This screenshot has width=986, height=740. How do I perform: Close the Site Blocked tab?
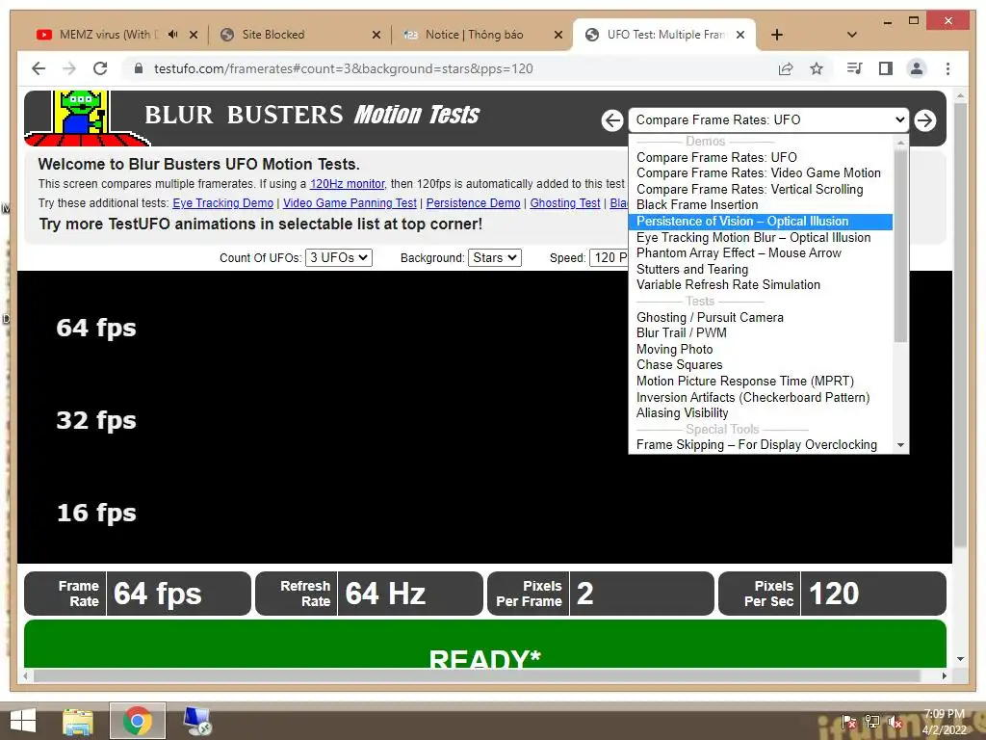click(376, 35)
